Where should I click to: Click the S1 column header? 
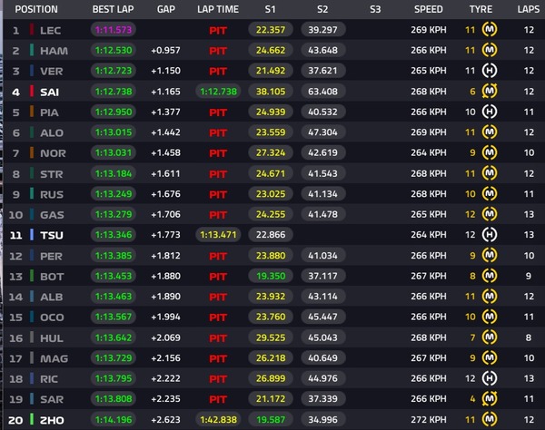point(270,9)
